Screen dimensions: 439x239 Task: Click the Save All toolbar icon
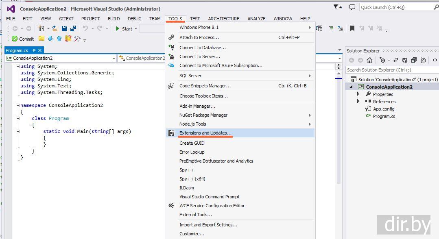73,28
